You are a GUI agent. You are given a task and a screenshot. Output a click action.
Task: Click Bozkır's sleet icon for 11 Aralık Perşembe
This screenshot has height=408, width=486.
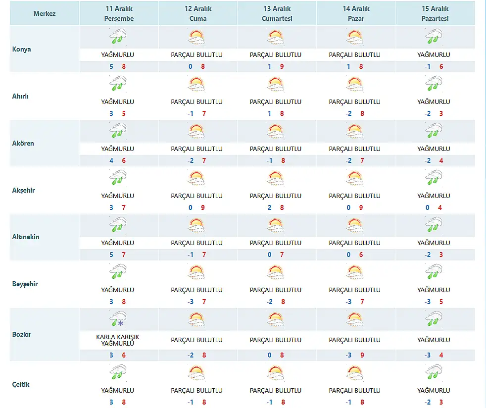coord(118,320)
